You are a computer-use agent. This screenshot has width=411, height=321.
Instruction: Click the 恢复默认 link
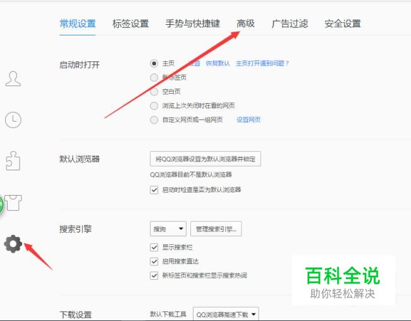(218, 63)
